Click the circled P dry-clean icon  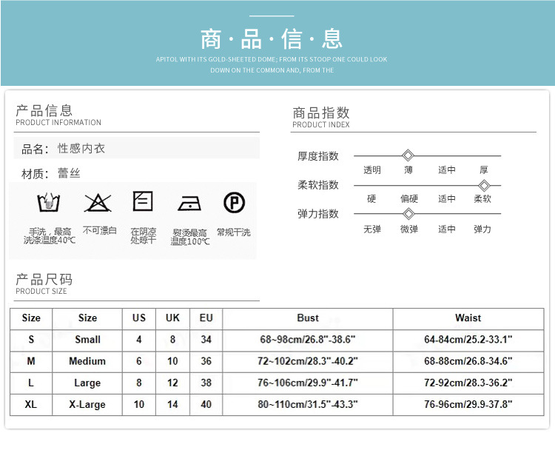(234, 203)
